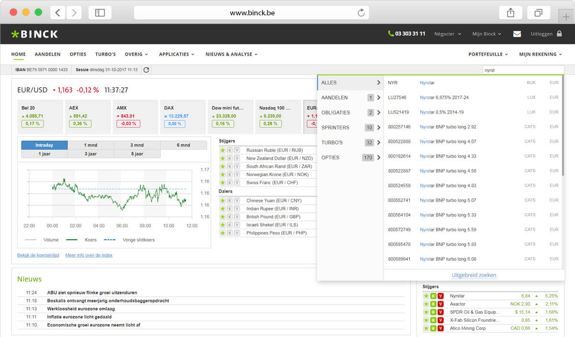
Task: Star the Russian Ruble favorite icon
Action: (222, 151)
